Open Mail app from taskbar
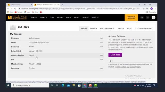This screenshot has width=165, height=92. click(68, 85)
